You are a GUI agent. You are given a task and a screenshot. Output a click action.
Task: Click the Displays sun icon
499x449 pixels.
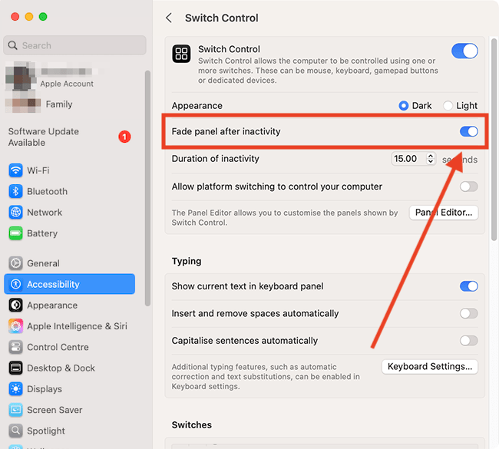pyautogui.click(x=15, y=389)
